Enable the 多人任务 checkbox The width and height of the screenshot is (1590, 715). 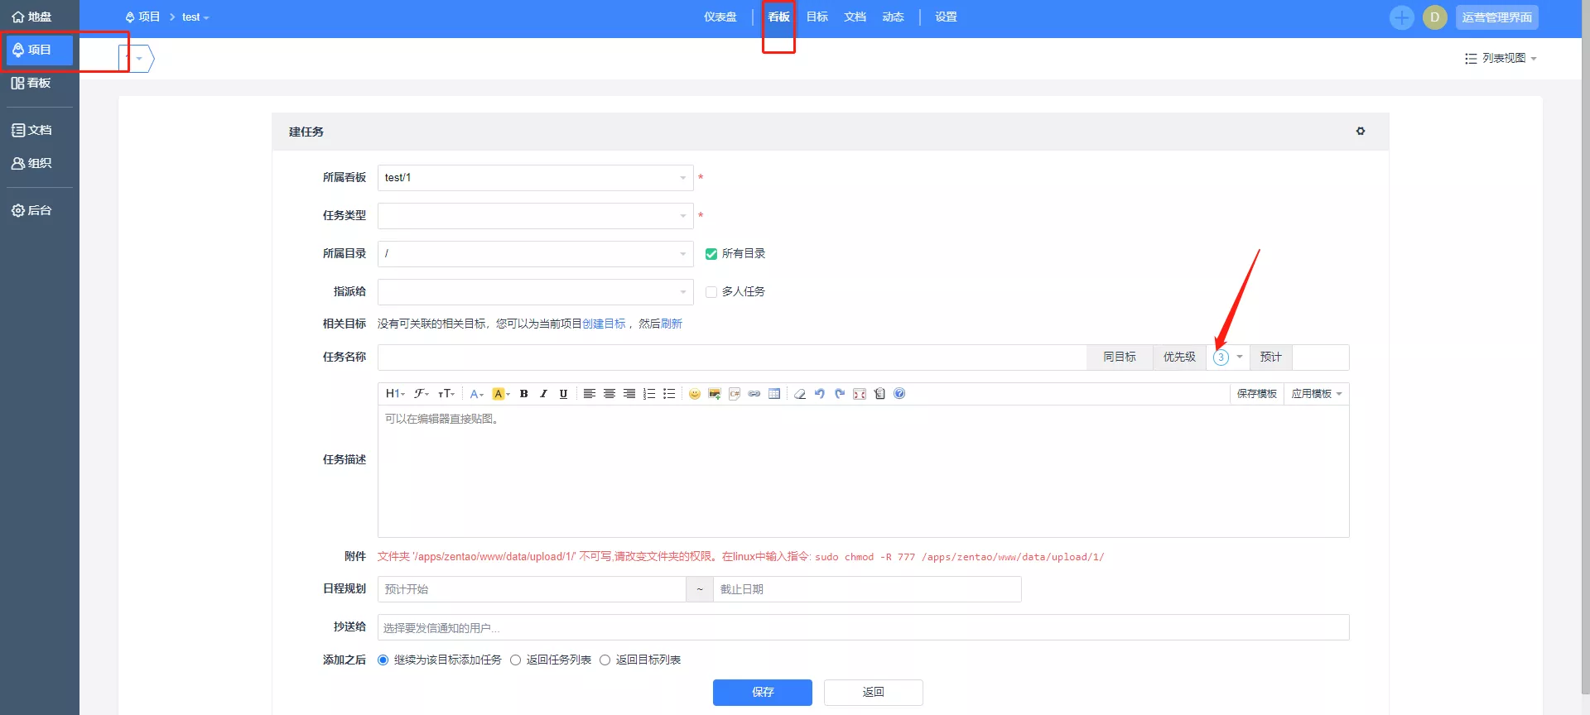(711, 292)
